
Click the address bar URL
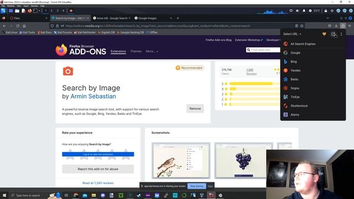(x=158, y=26)
